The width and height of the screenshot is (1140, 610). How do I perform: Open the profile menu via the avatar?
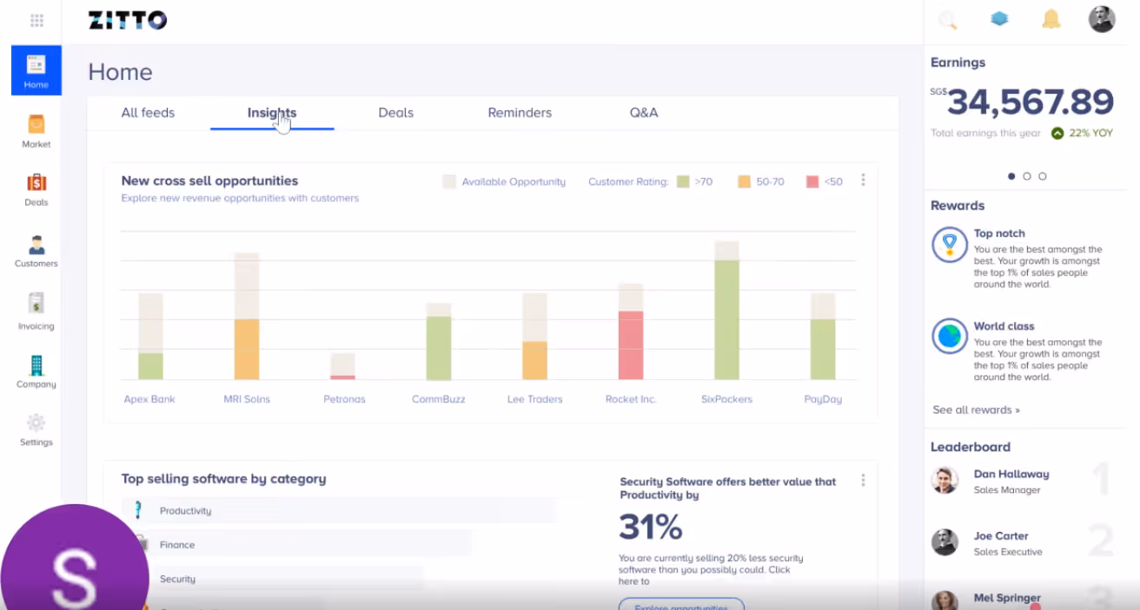(1102, 18)
